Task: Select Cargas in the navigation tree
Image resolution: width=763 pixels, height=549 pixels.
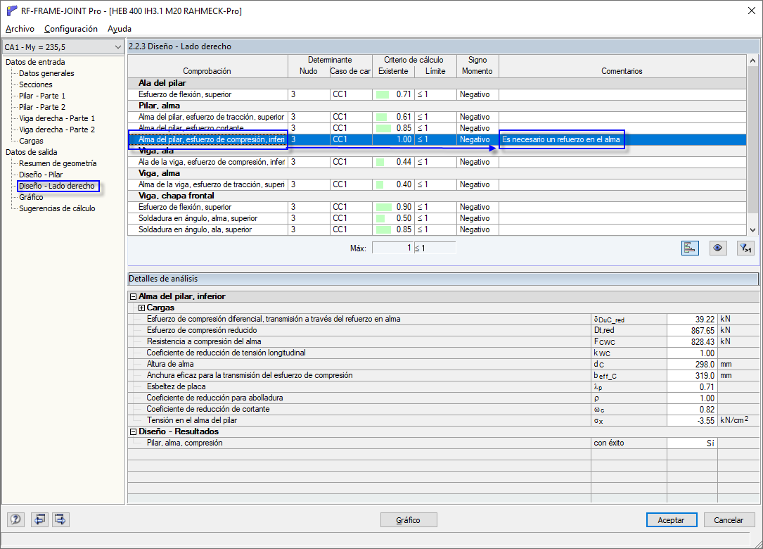Action: pyautogui.click(x=31, y=140)
